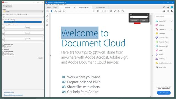Open the user account avatar

point(172,7)
